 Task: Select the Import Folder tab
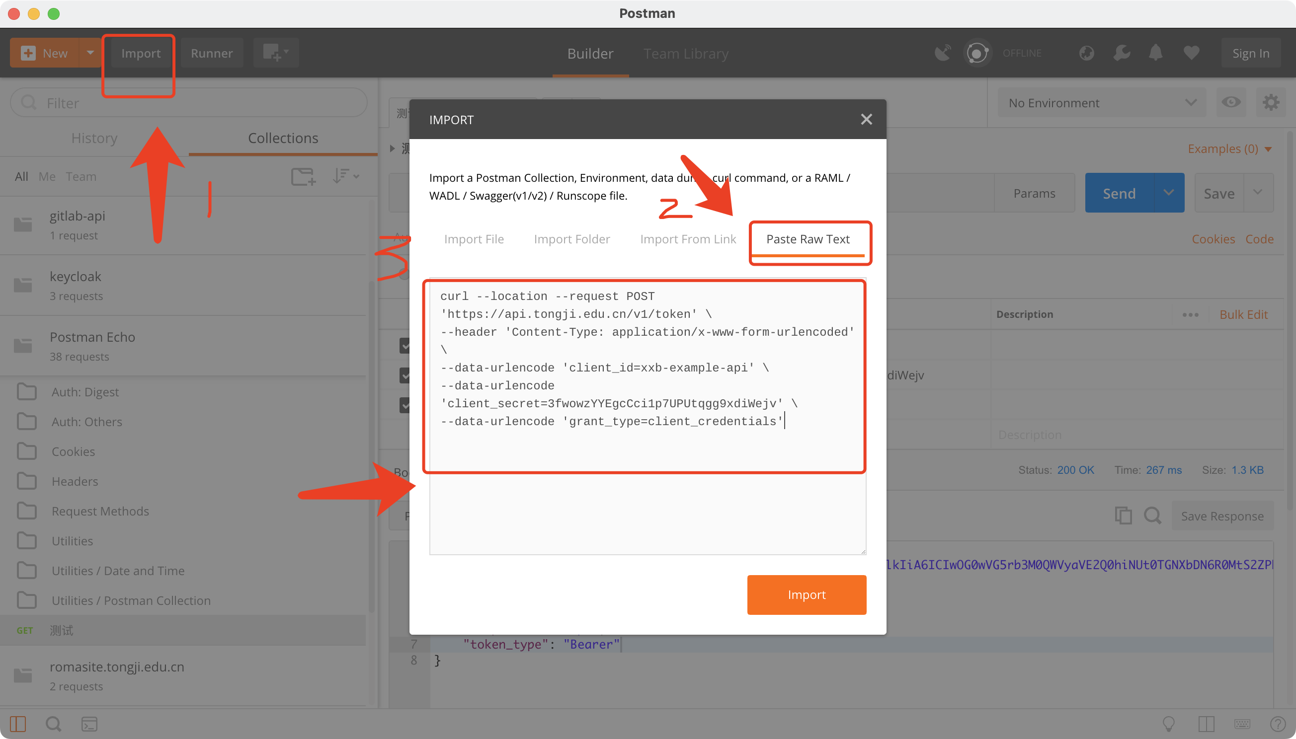coord(572,239)
